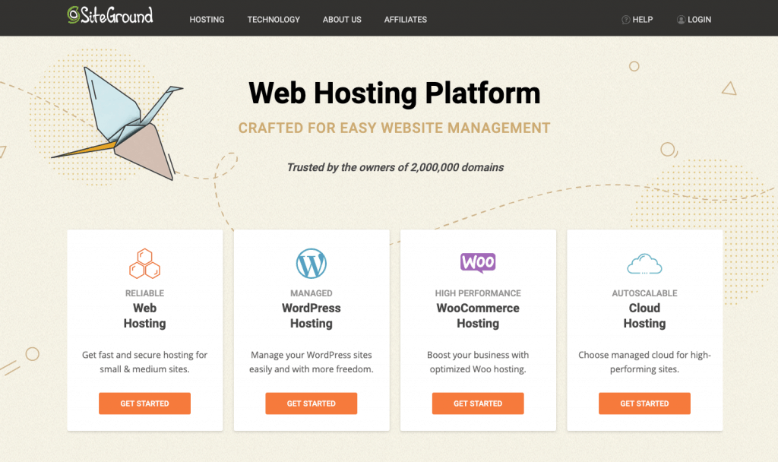This screenshot has width=778, height=462.
Task: Open the HOSTING menu
Action: (207, 19)
